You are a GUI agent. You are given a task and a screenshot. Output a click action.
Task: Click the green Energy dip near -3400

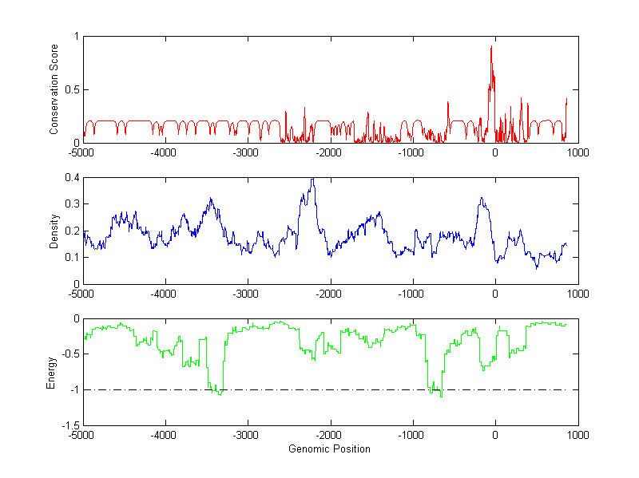[x=219, y=393]
